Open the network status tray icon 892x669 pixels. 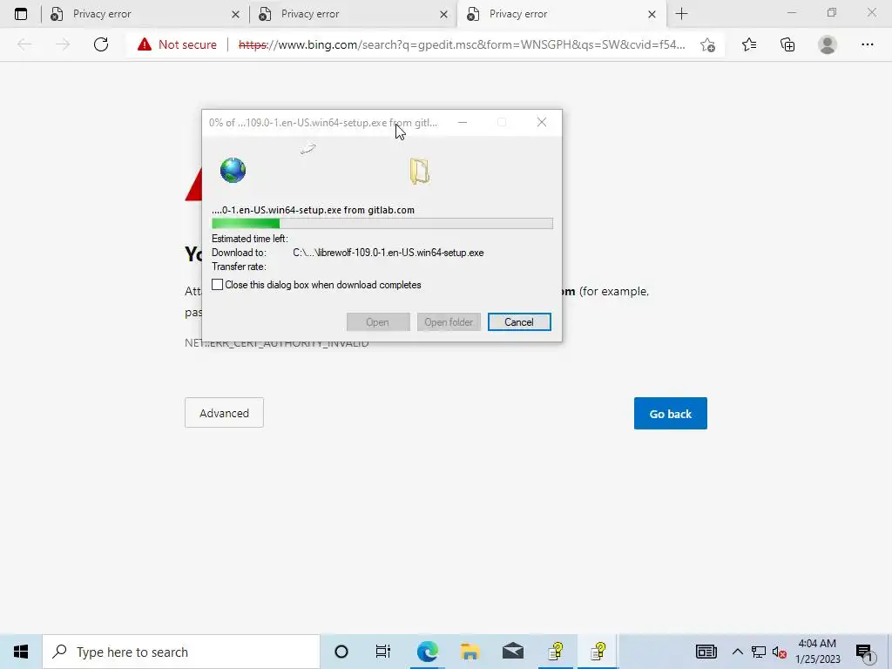click(759, 652)
